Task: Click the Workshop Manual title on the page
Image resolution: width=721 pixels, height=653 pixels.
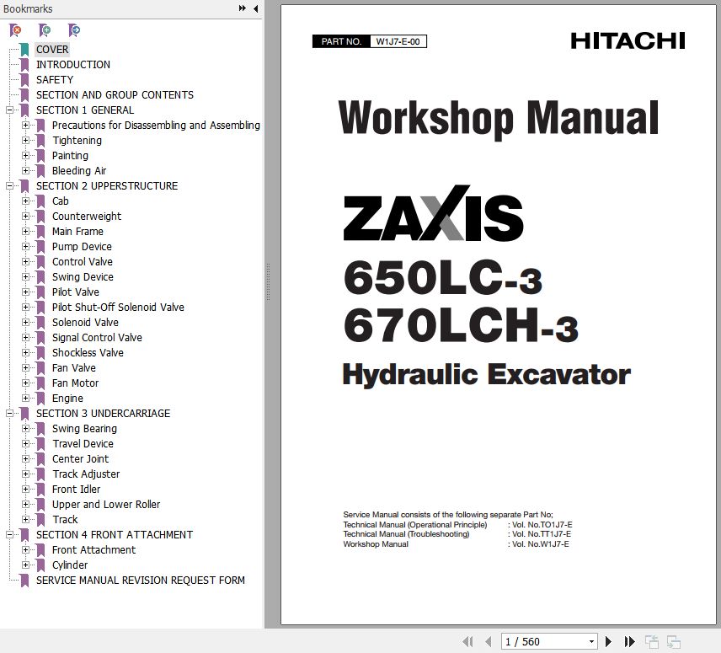Action: (x=499, y=119)
